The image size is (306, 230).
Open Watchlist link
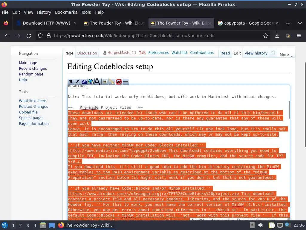point(179,53)
